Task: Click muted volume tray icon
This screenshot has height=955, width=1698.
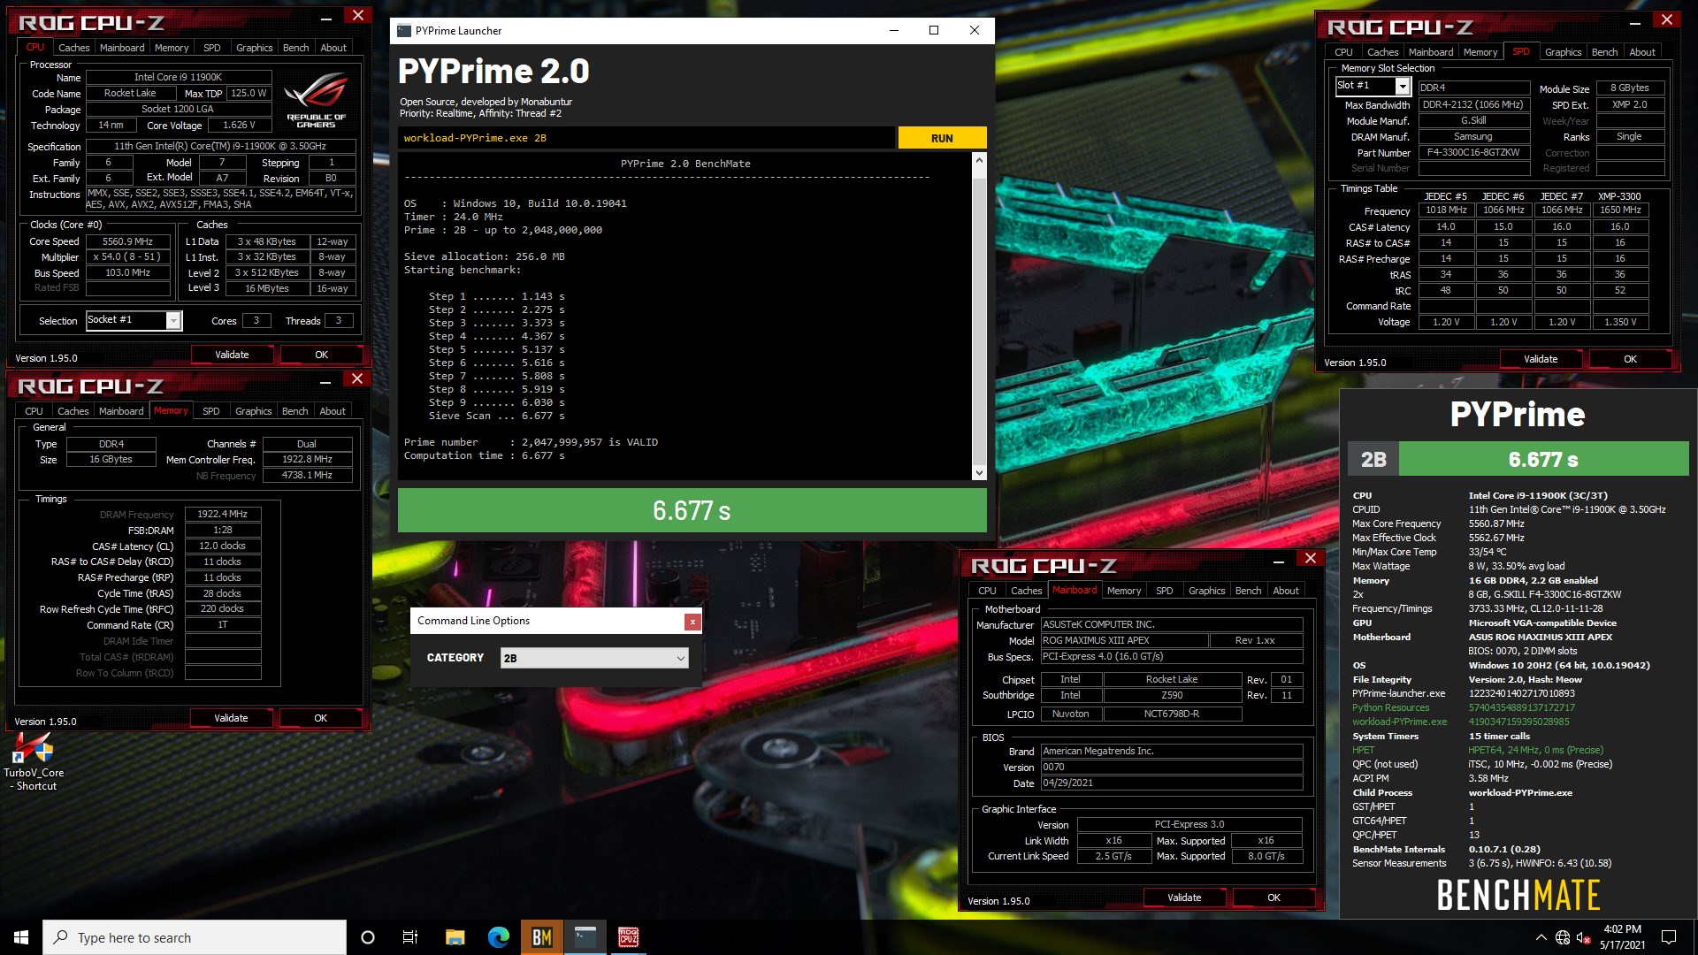Action: click(x=1584, y=937)
